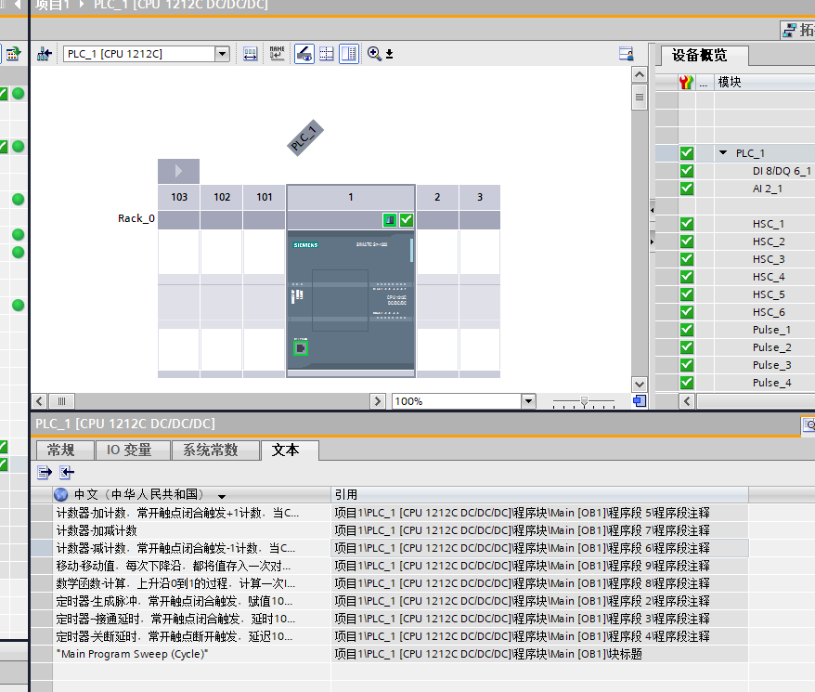Expand the rack slots arrow above 103
The image size is (815, 692).
[x=178, y=171]
